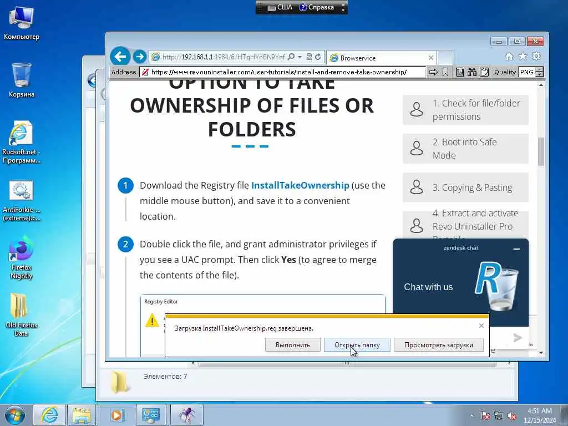
Task: Select the Browservice tab
Action: click(381, 58)
